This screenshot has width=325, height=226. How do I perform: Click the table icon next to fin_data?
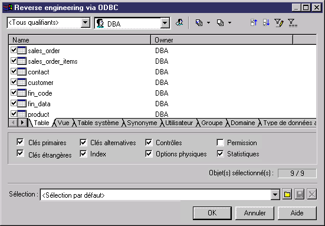click(x=22, y=103)
